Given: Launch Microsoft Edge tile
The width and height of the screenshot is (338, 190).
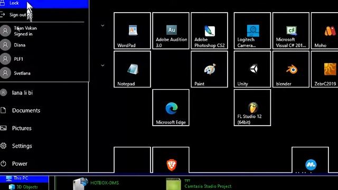Looking at the screenshot, I should pos(171,108).
